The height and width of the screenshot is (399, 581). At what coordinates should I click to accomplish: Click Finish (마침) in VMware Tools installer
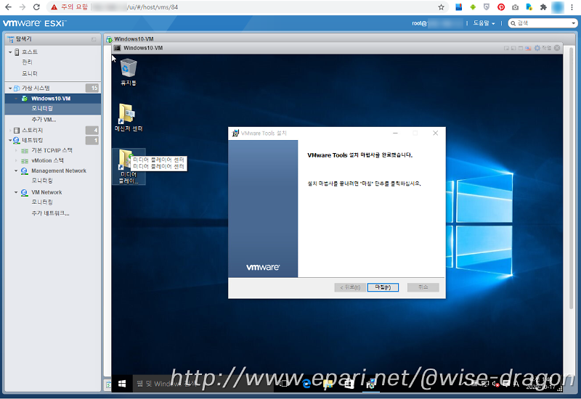tap(383, 287)
